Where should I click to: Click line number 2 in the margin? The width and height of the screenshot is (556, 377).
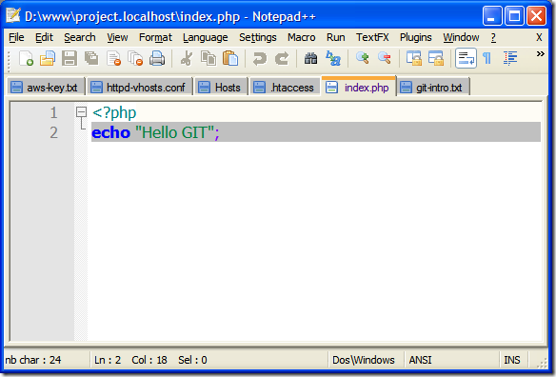53,133
